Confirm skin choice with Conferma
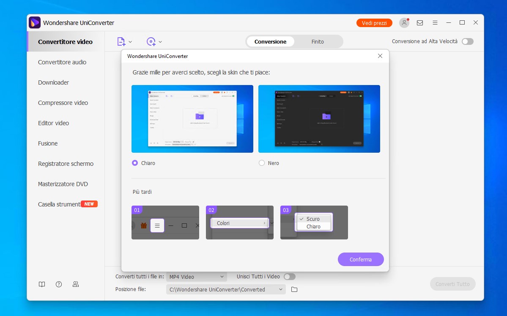The width and height of the screenshot is (507, 316). click(361, 259)
